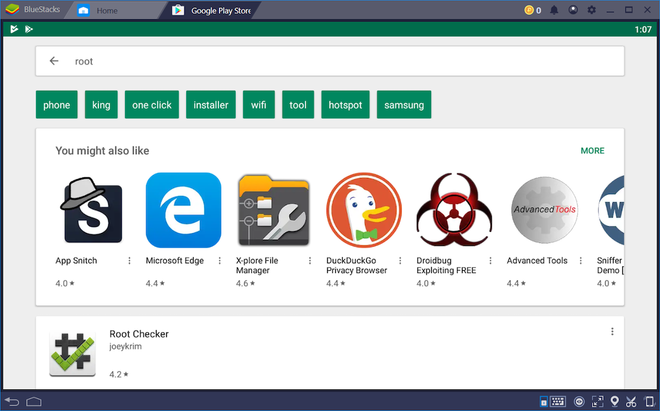The image size is (660, 411).
Task: Open options menu for App Snitch
Action: coord(129,261)
